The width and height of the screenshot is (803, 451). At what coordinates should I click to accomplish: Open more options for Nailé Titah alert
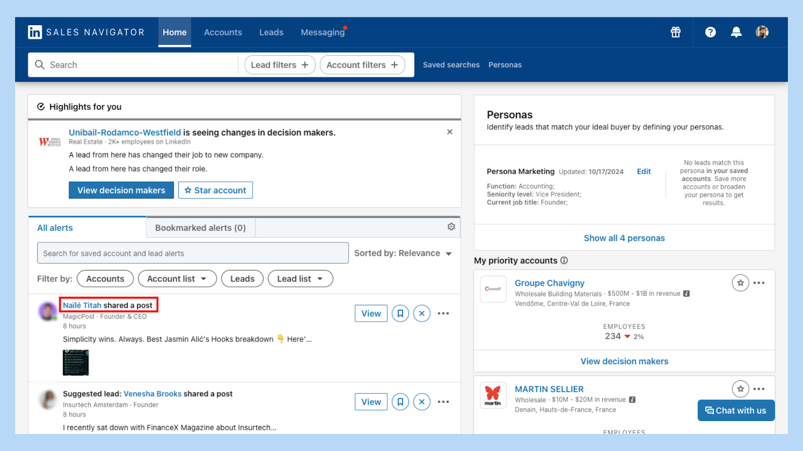tap(443, 313)
